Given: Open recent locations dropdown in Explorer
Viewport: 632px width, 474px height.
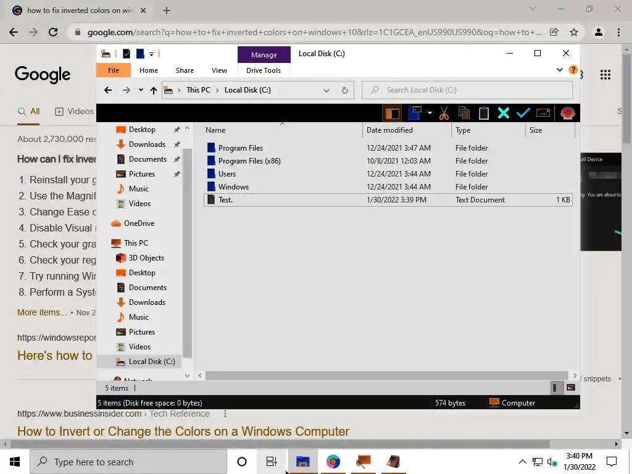Looking at the screenshot, I should [141, 90].
